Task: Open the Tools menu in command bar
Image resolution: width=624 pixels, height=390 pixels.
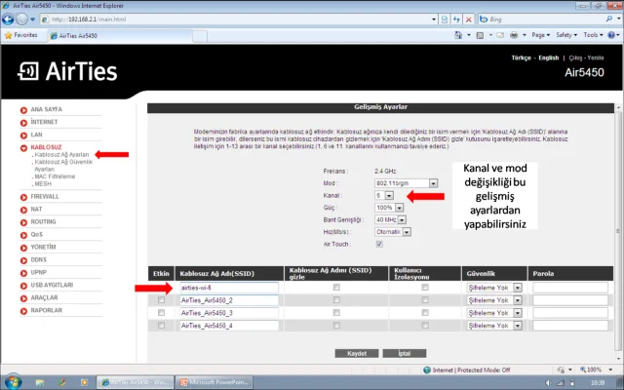Action: 593,35
